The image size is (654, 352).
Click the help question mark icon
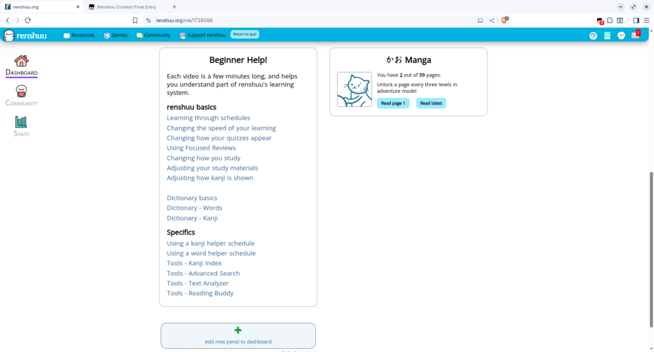[593, 36]
